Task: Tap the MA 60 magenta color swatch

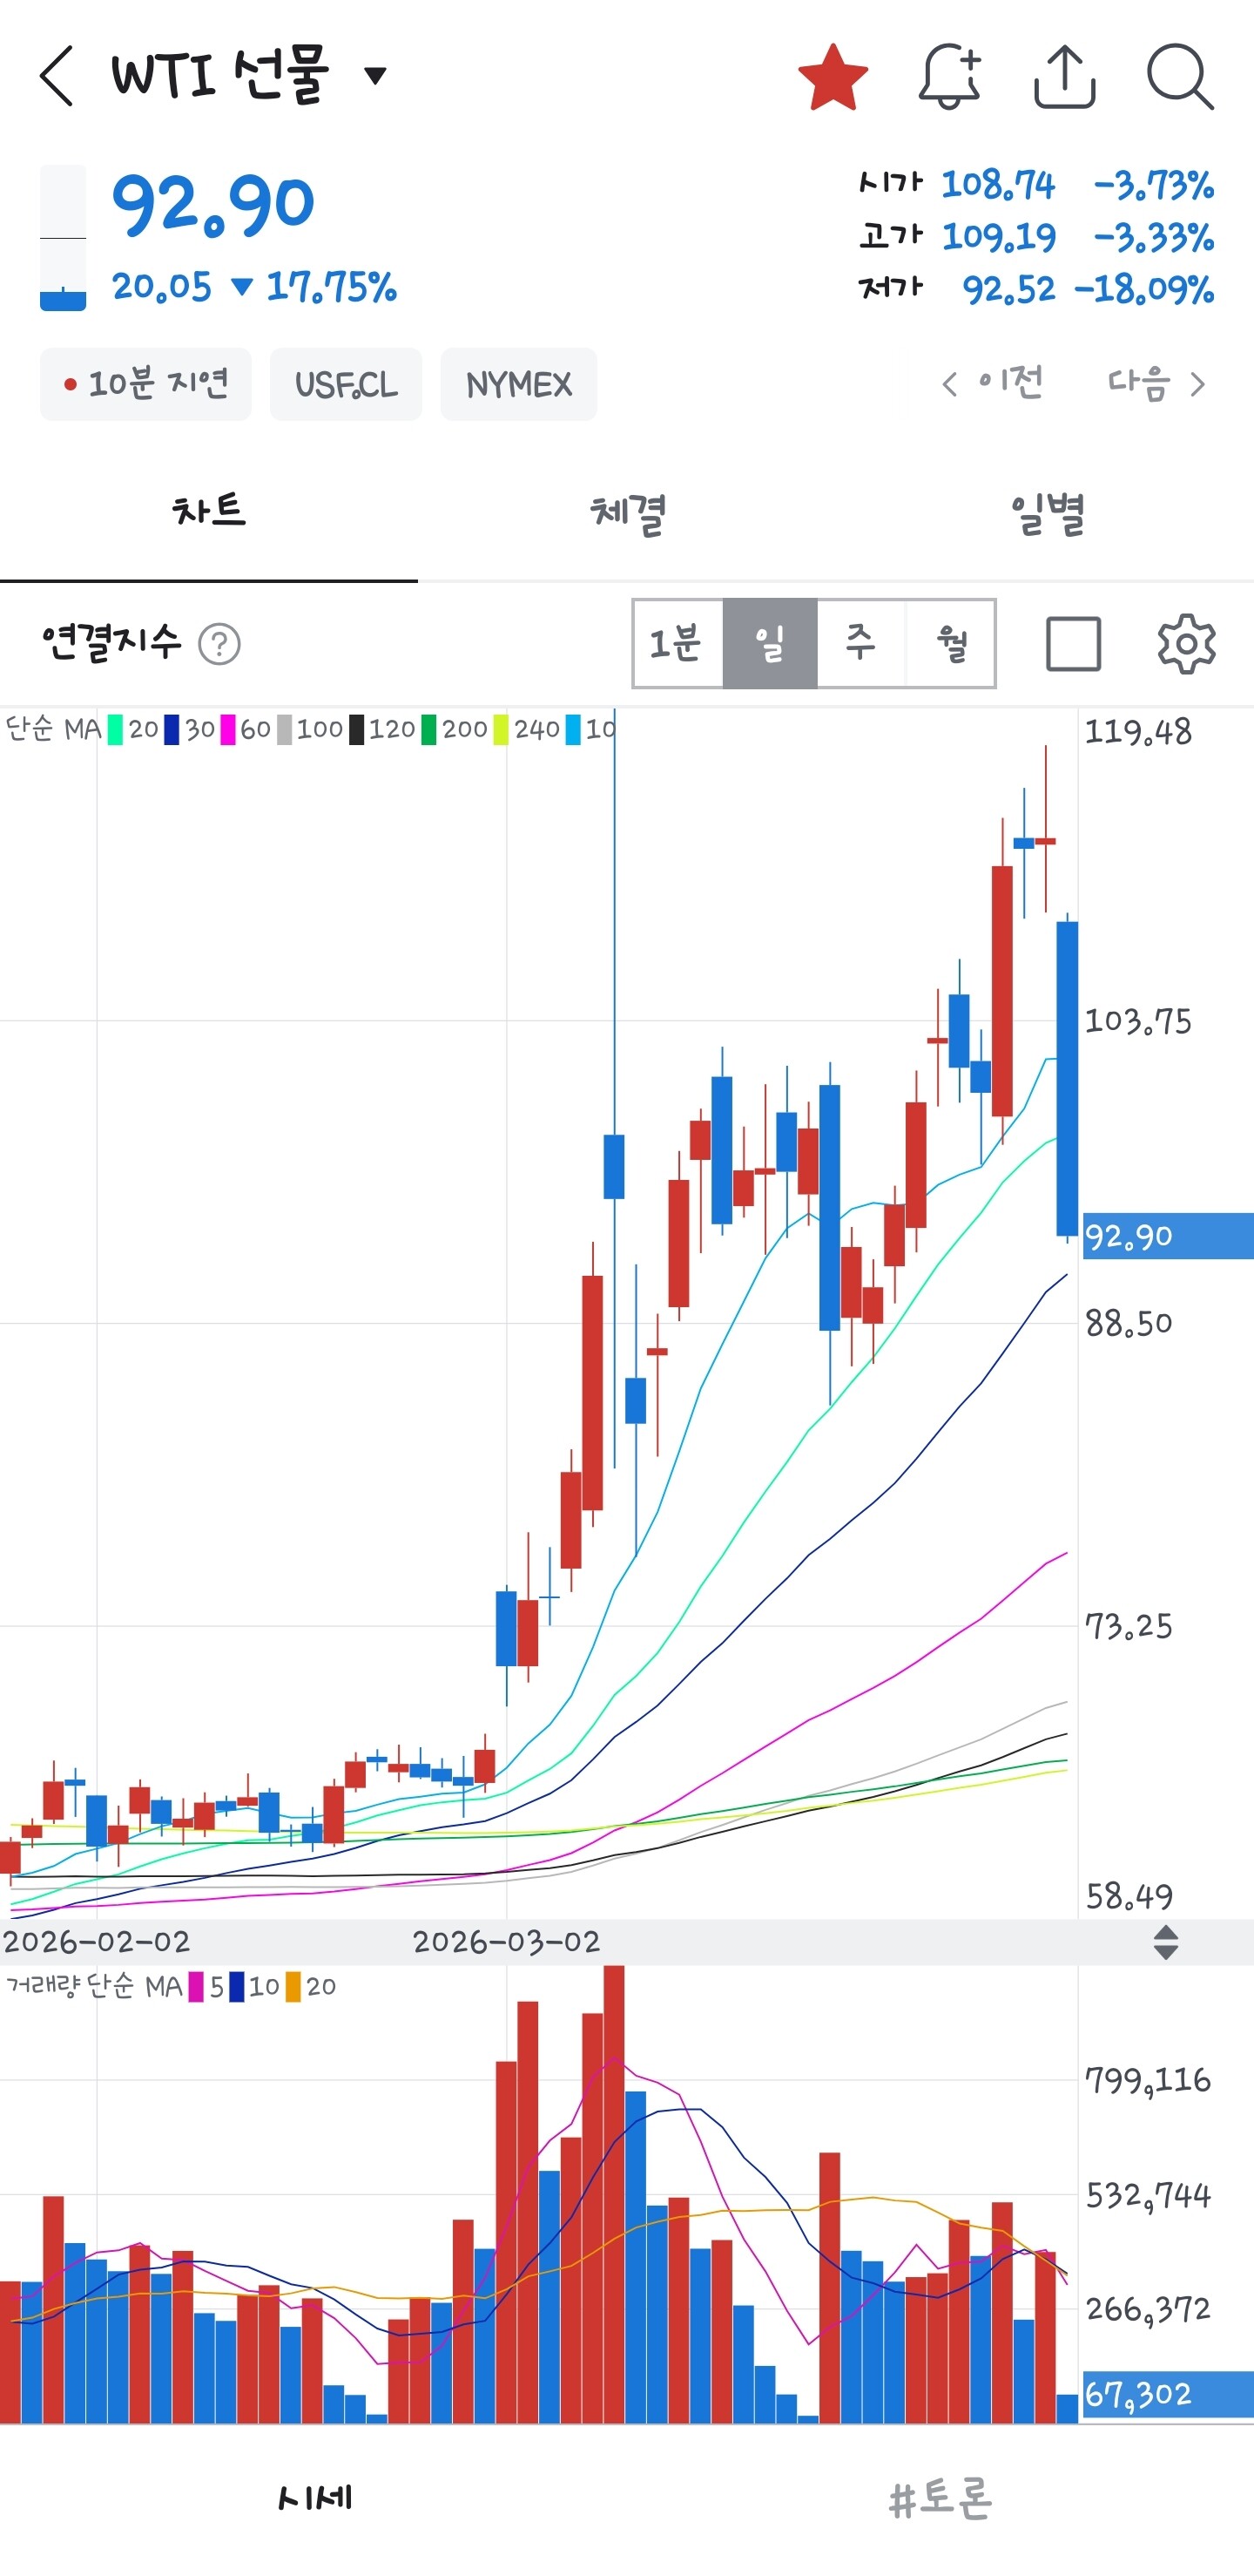Action: point(228,729)
